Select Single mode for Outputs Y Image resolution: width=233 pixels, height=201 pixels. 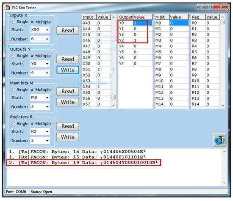13,56
